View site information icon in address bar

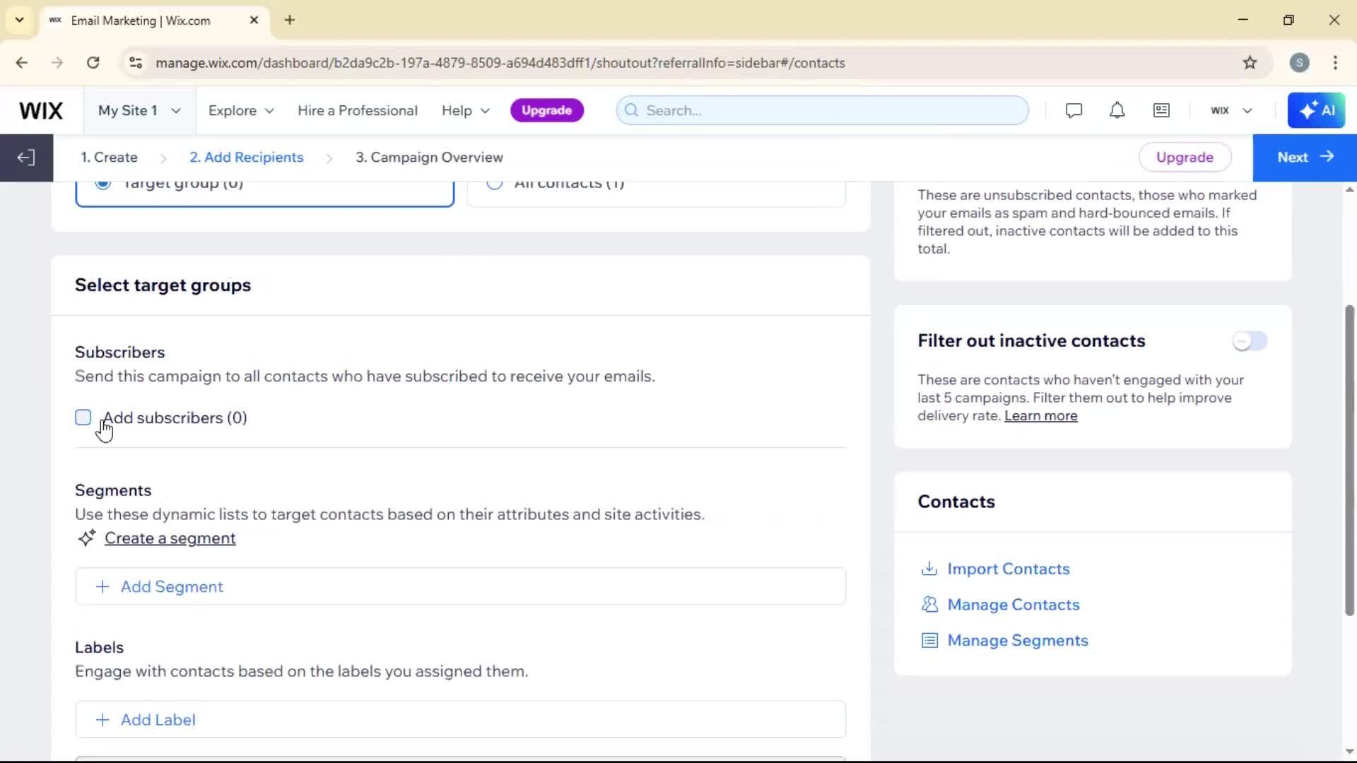136,63
